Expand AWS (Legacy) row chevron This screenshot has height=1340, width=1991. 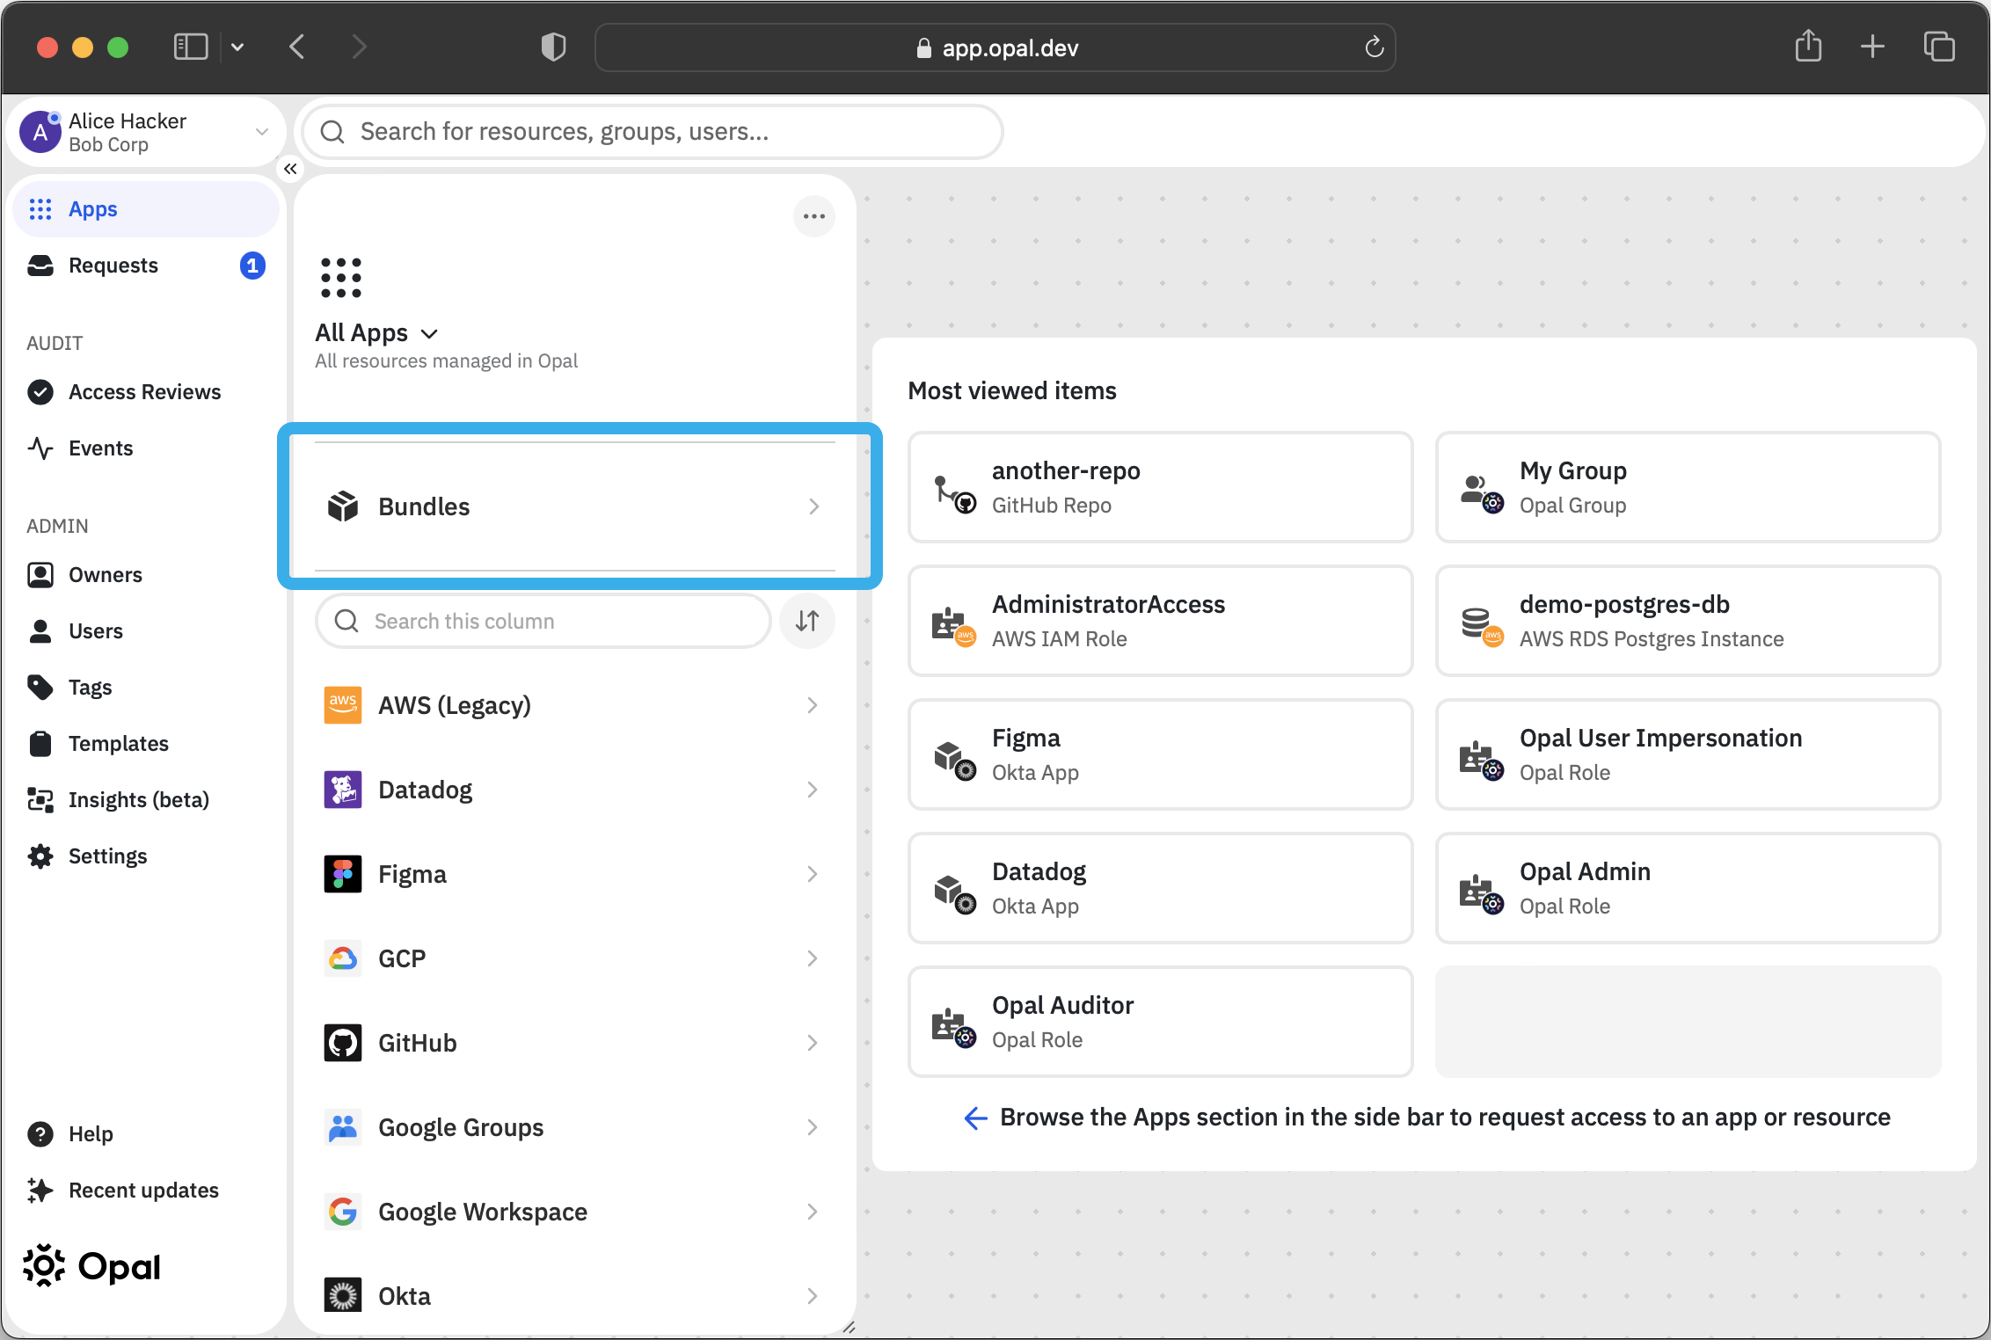[x=813, y=705]
